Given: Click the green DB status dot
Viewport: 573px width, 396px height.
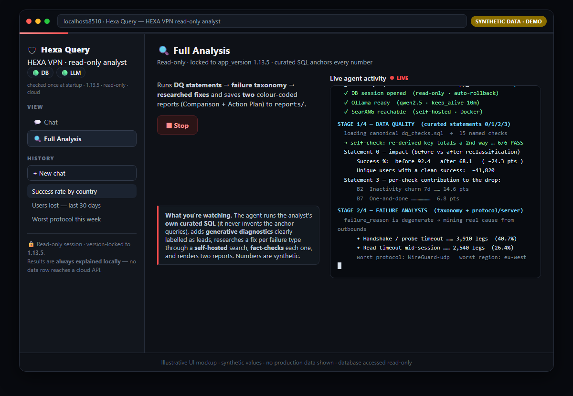Looking at the screenshot, I should pyautogui.click(x=35, y=73).
